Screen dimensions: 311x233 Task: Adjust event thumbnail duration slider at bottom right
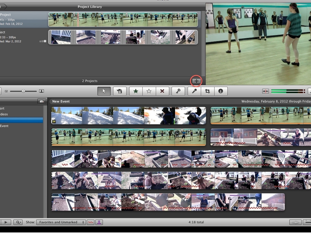point(307,222)
